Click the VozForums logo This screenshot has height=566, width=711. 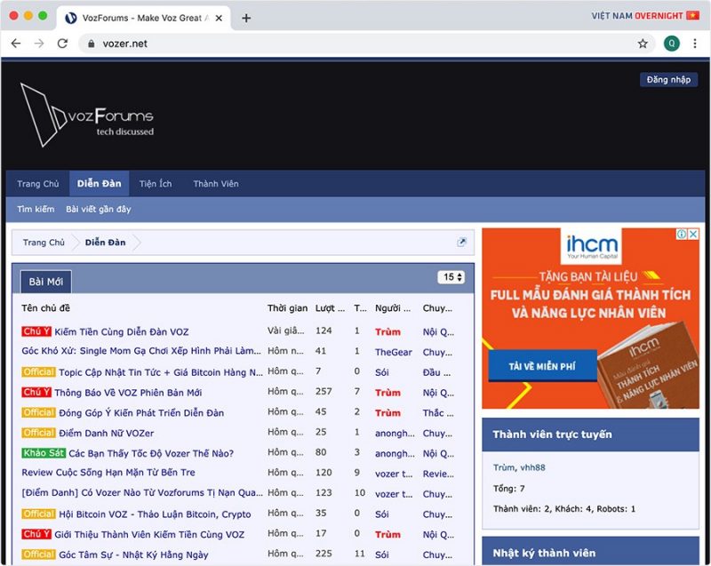point(87,116)
